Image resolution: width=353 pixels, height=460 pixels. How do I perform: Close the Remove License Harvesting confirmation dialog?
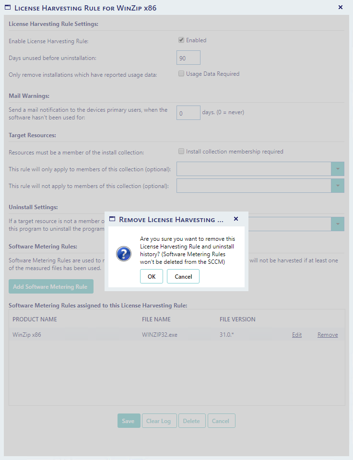coord(235,219)
